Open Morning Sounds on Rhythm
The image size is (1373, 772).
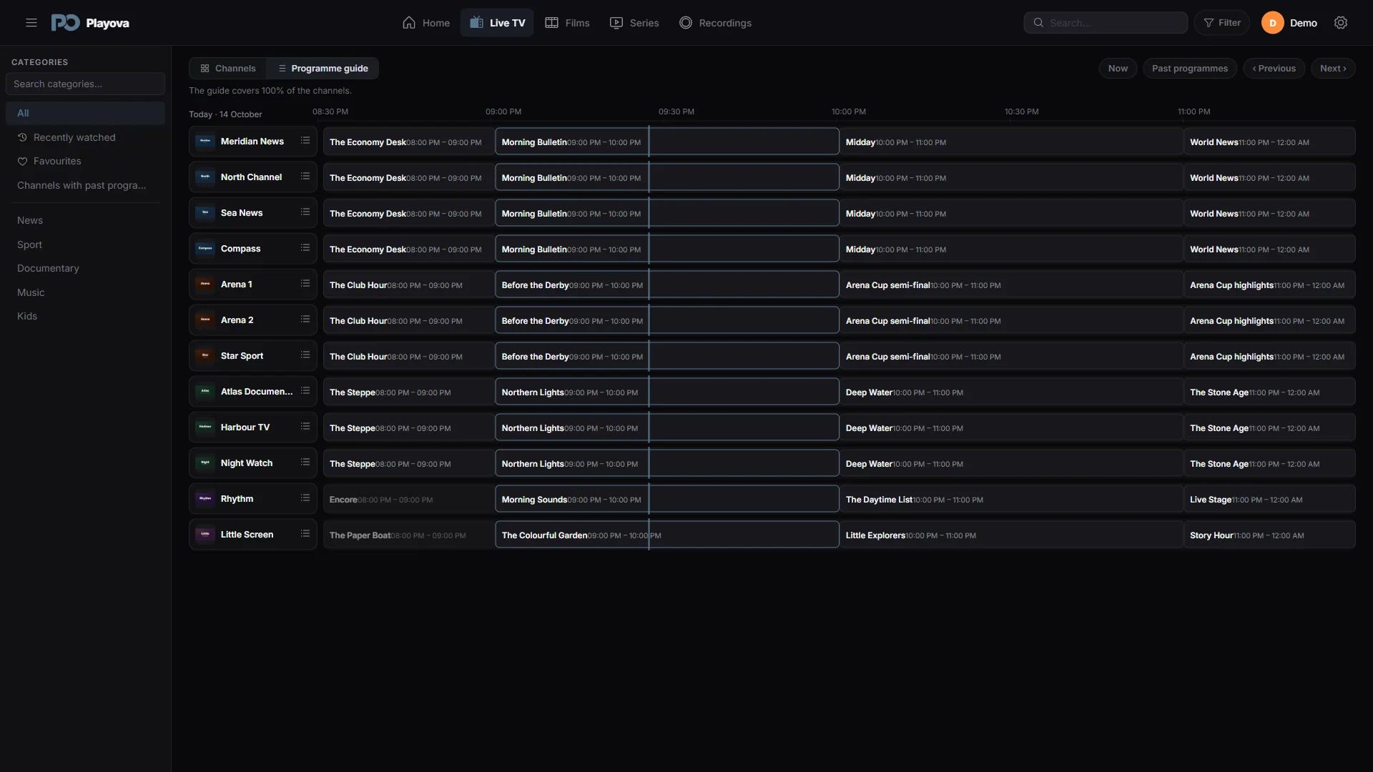[x=667, y=499]
